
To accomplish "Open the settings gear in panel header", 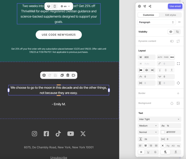I will [x=139, y=6].
